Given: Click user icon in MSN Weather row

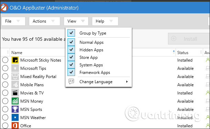Looking at the screenshot, I should [x=208, y=117].
